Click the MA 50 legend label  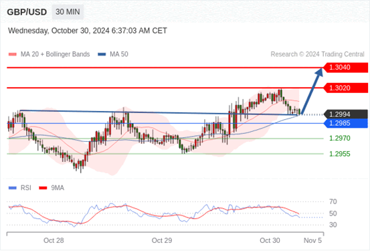[x=119, y=54]
